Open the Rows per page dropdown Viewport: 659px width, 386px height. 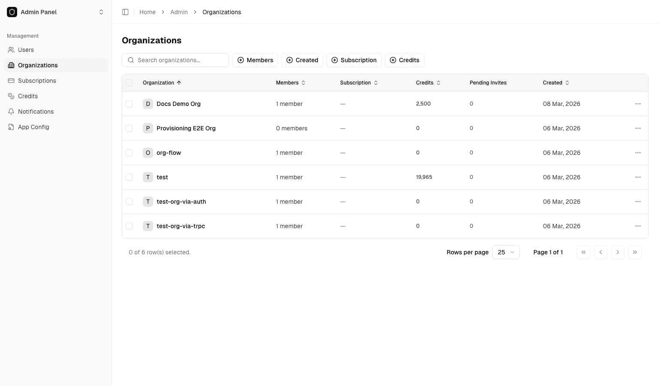click(505, 252)
